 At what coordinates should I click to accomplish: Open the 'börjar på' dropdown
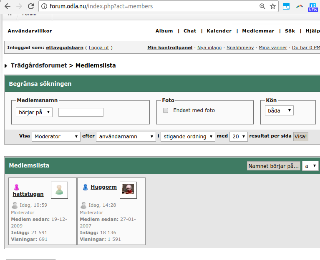(34, 112)
